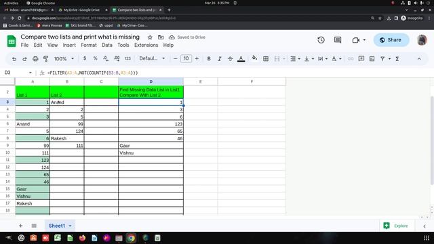Click the Redo icon in toolbar
434x244 pixels.
[x=24, y=59]
